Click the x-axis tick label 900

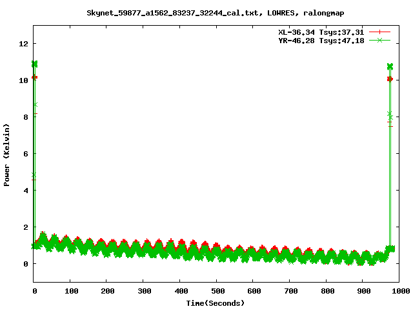[364, 291]
